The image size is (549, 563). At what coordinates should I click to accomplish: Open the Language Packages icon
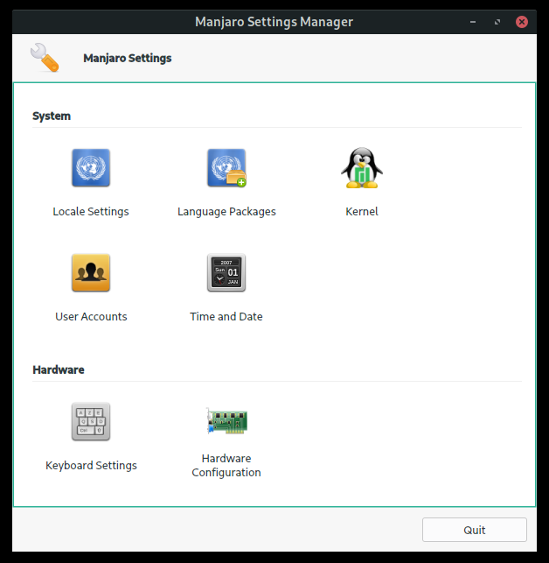coord(226,168)
